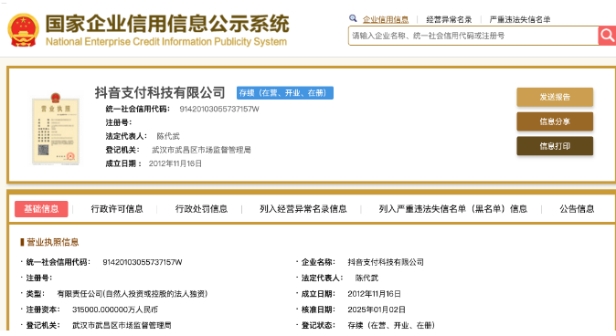
Task: Click the approval date 2025年01月02日
Action: click(x=377, y=310)
